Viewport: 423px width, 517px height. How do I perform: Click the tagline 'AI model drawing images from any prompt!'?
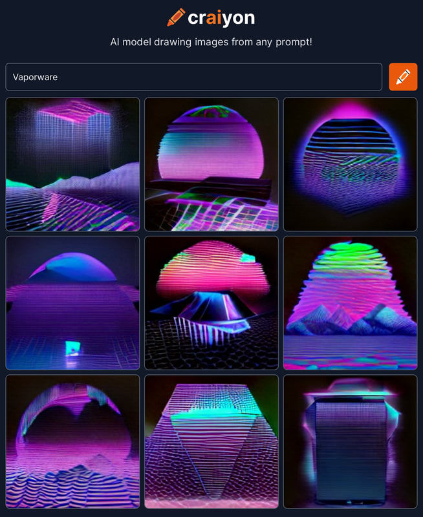tap(211, 42)
